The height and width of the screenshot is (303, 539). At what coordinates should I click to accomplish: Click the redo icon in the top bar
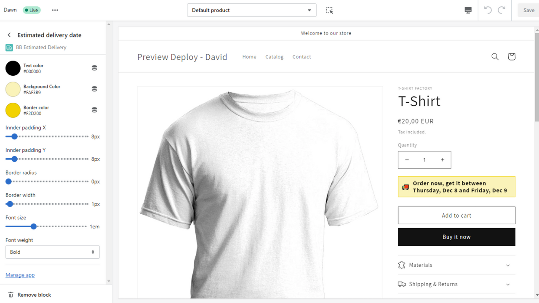pos(501,10)
